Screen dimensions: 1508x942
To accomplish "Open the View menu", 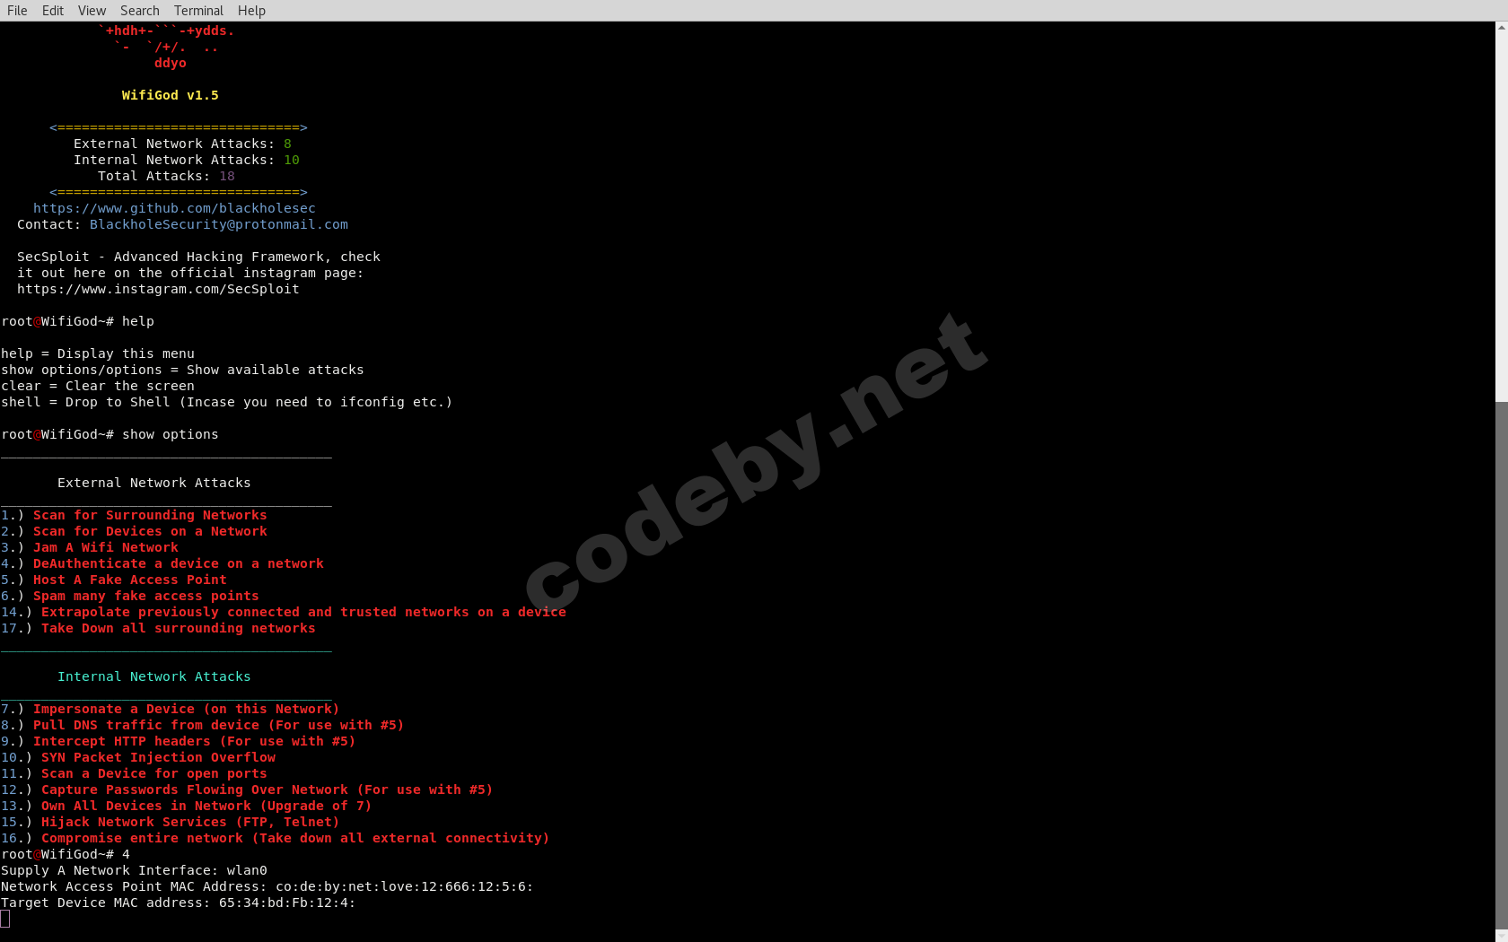I will (x=92, y=10).
